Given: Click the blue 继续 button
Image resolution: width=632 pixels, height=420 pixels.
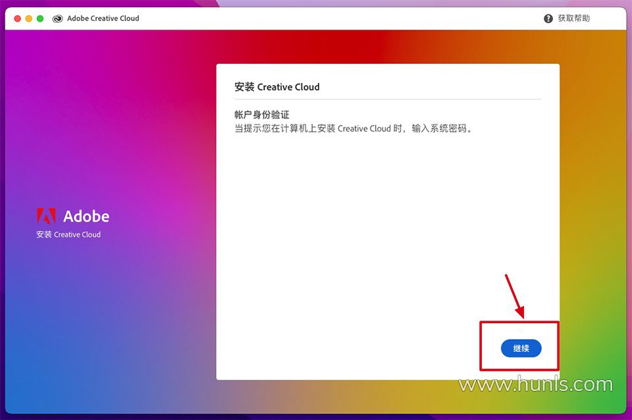Looking at the screenshot, I should coord(521,348).
